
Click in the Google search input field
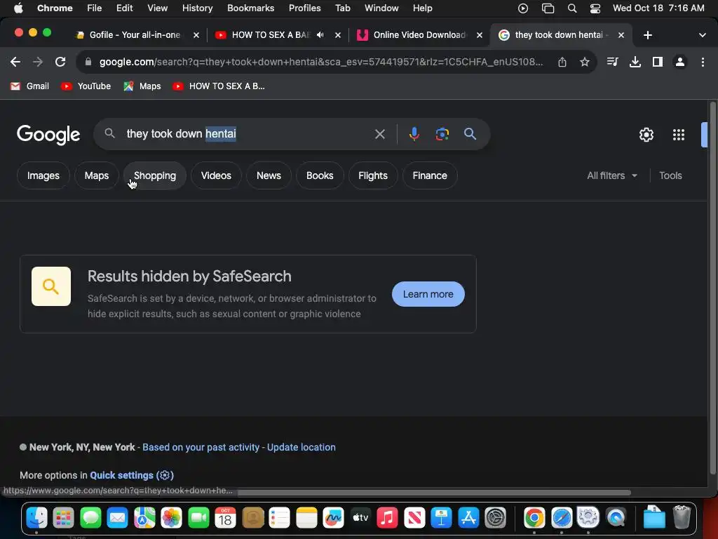[x=248, y=134]
